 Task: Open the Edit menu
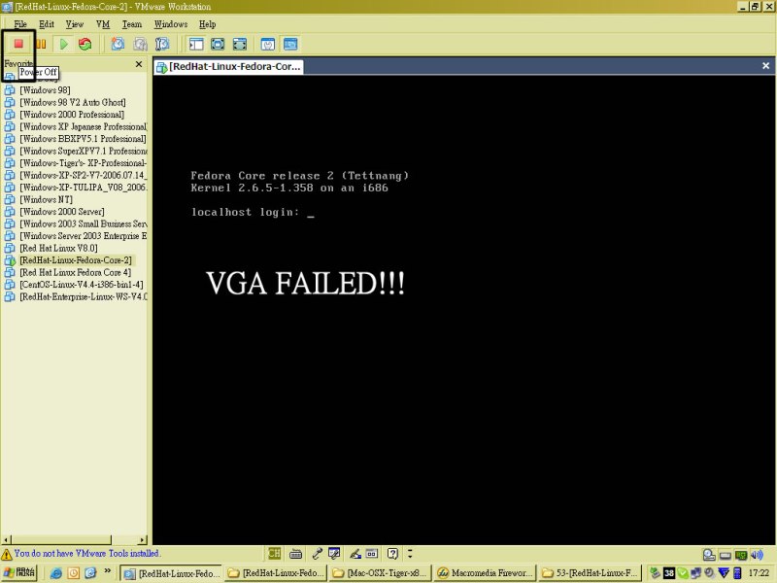[x=47, y=24]
